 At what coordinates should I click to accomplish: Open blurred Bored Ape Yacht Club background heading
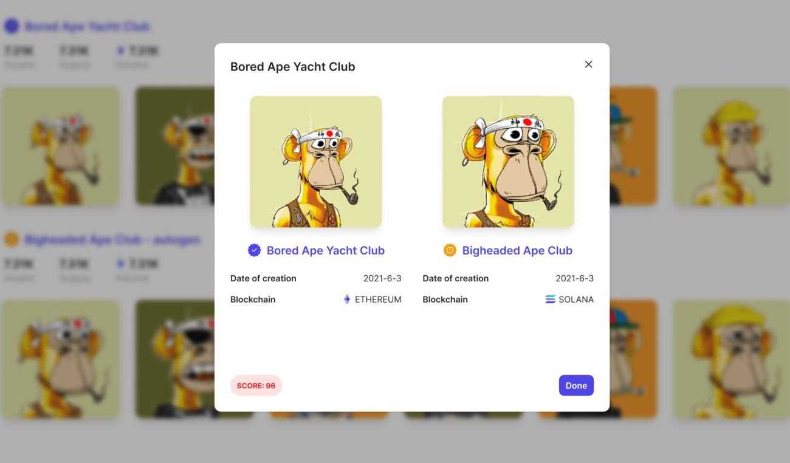87,26
